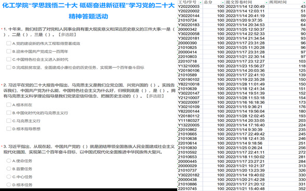Image resolution: width=306 pixels, height=191 pixels.
Task: Select radio option B 首要任务
Action: coord(9,169)
